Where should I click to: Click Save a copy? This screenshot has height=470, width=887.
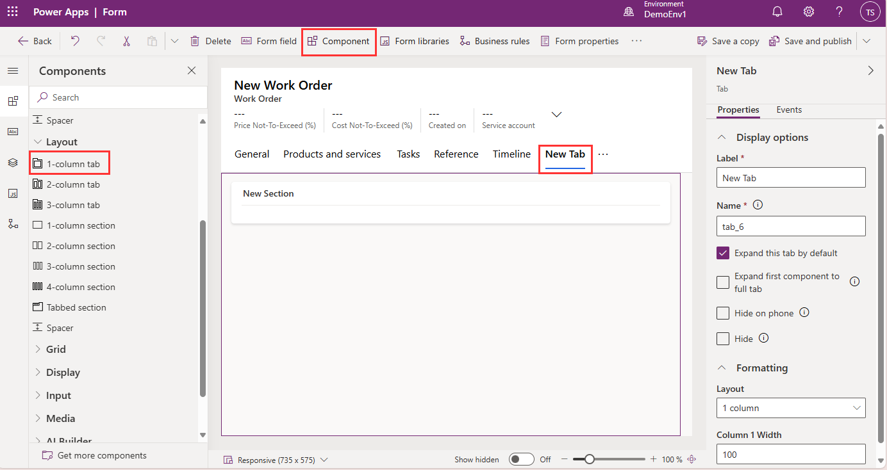pyautogui.click(x=728, y=41)
